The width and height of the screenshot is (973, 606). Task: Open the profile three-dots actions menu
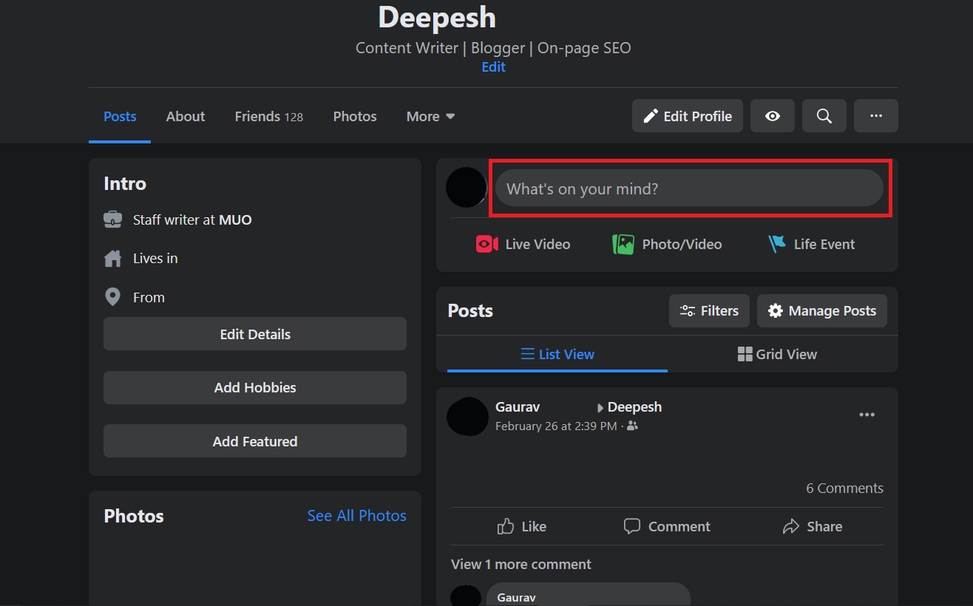pyautogui.click(x=875, y=115)
